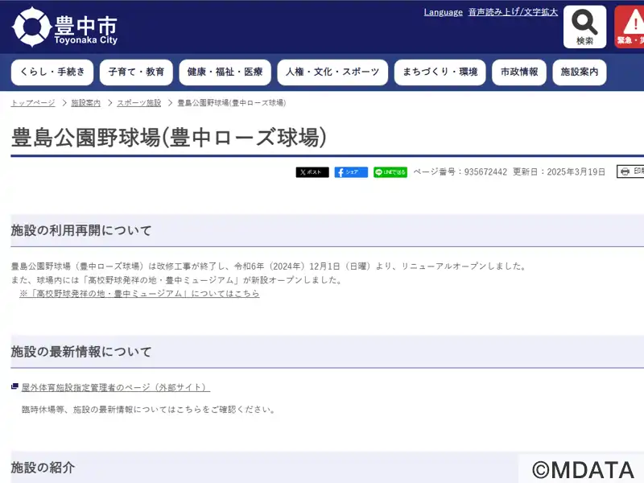Open the くらし・手続き menu
The width and height of the screenshot is (644, 483).
[x=52, y=72]
